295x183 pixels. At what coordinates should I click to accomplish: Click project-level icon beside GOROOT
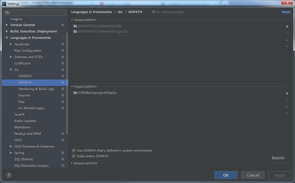coord(63,76)
